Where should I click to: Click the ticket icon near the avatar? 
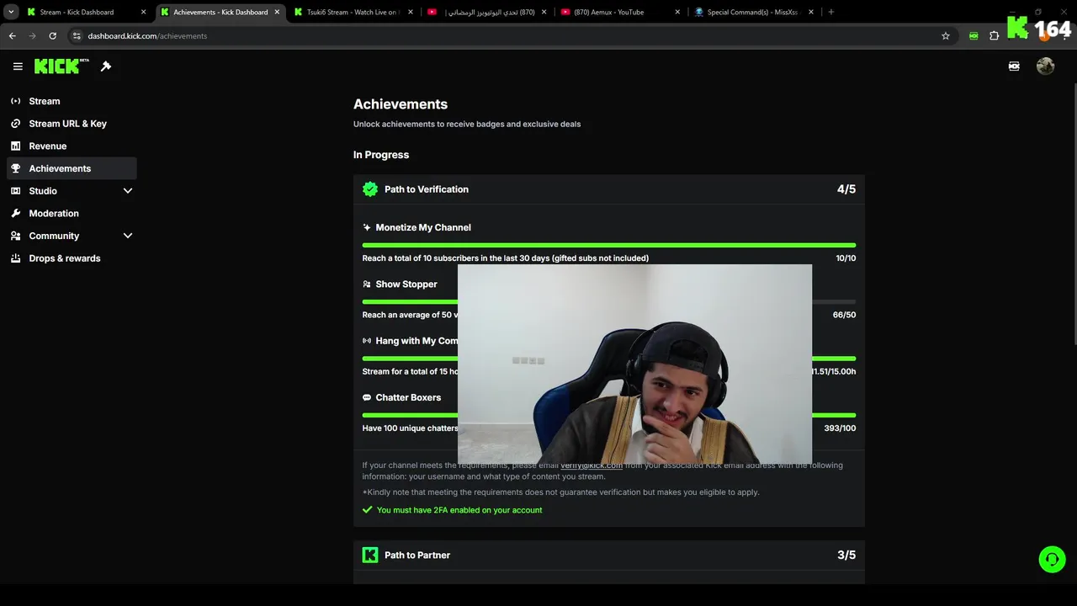[x=1014, y=66]
